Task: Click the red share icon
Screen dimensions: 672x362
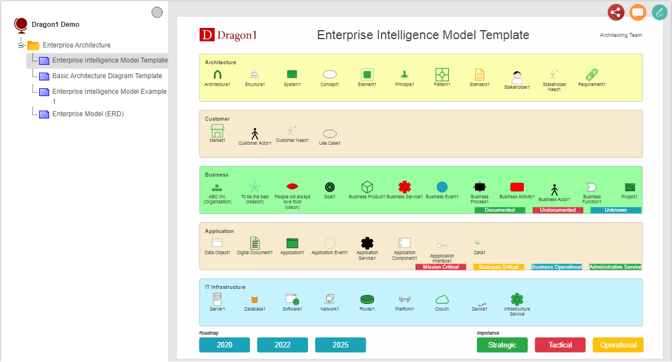Action: 616,12
